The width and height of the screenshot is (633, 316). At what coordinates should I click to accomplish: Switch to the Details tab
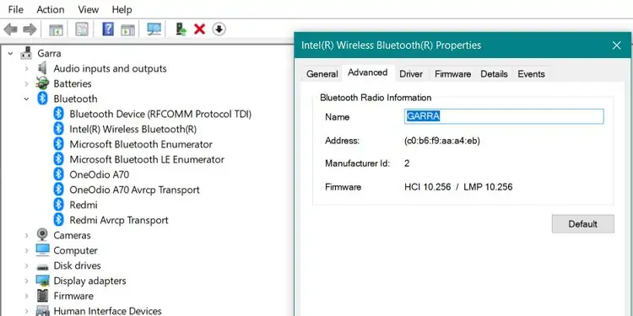(494, 74)
